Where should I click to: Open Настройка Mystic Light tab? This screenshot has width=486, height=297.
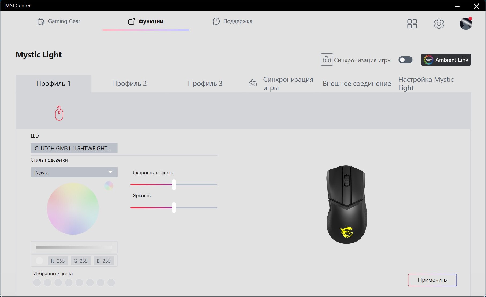point(426,84)
